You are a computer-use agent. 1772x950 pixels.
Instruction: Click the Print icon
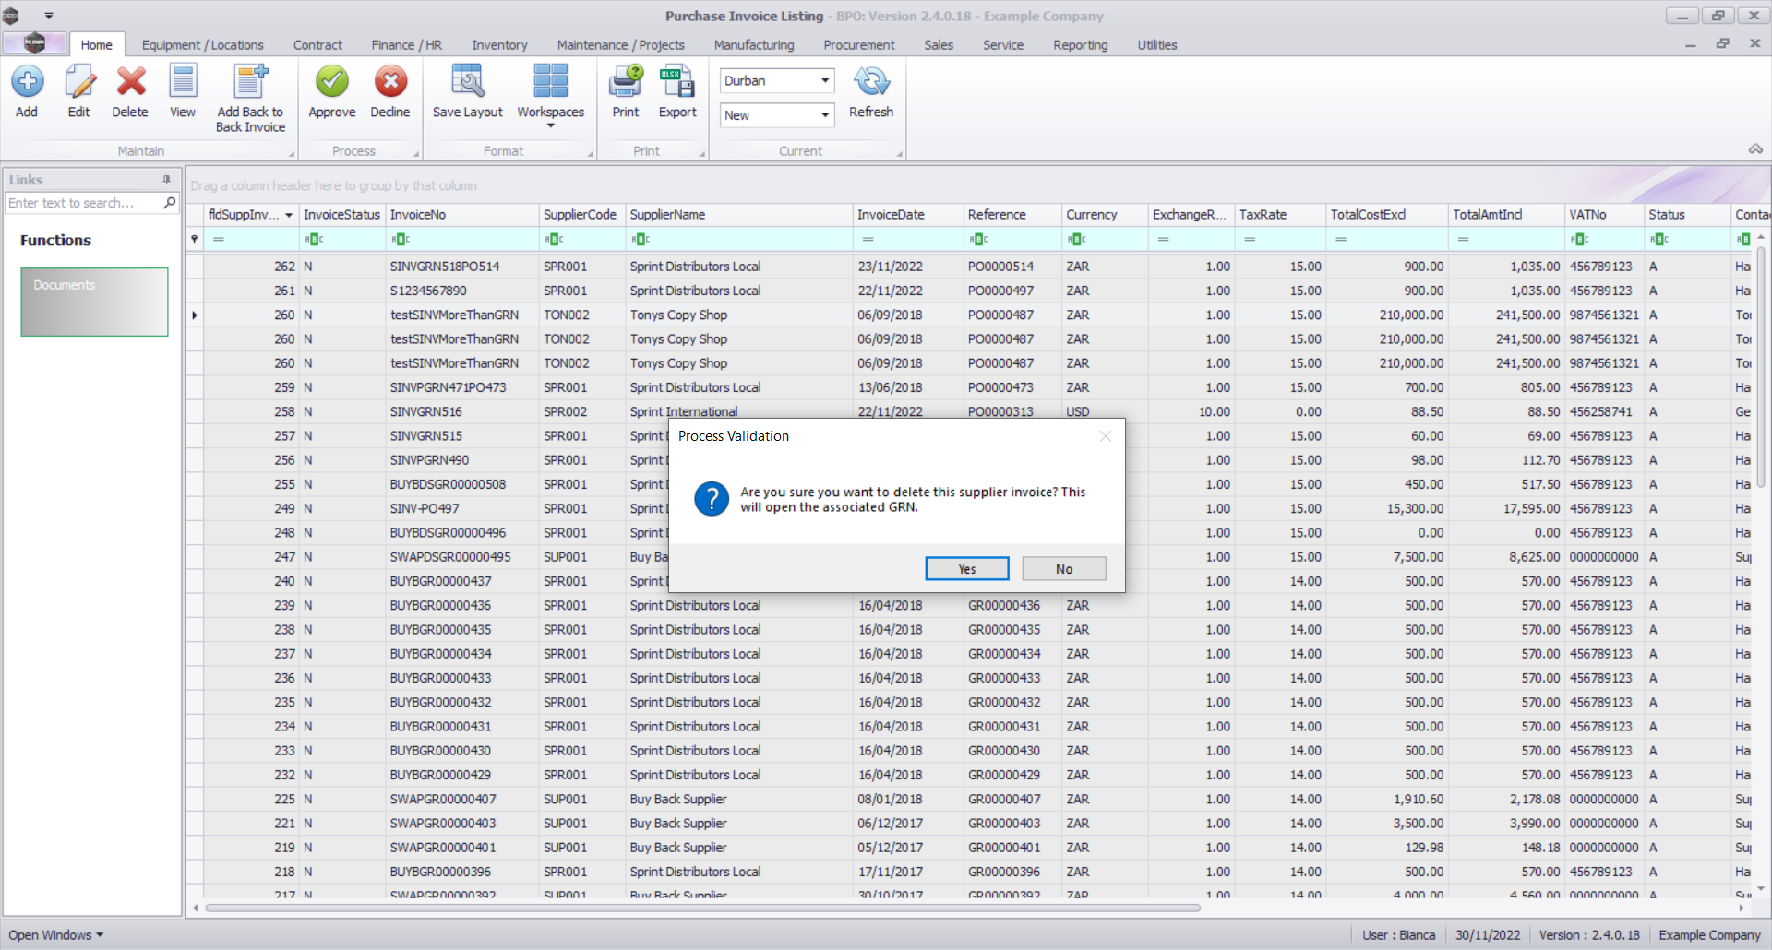coord(625,83)
